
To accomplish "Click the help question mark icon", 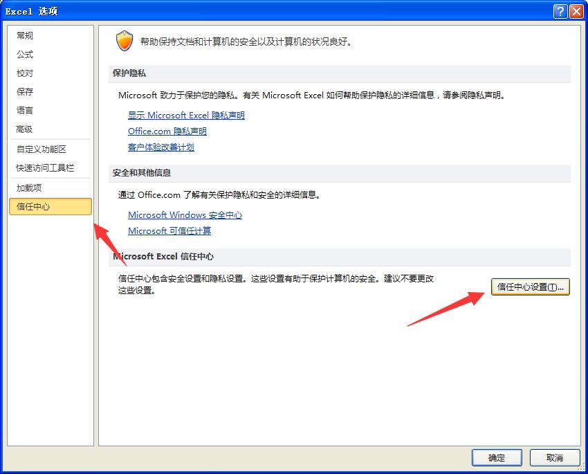I will tap(560, 11).
